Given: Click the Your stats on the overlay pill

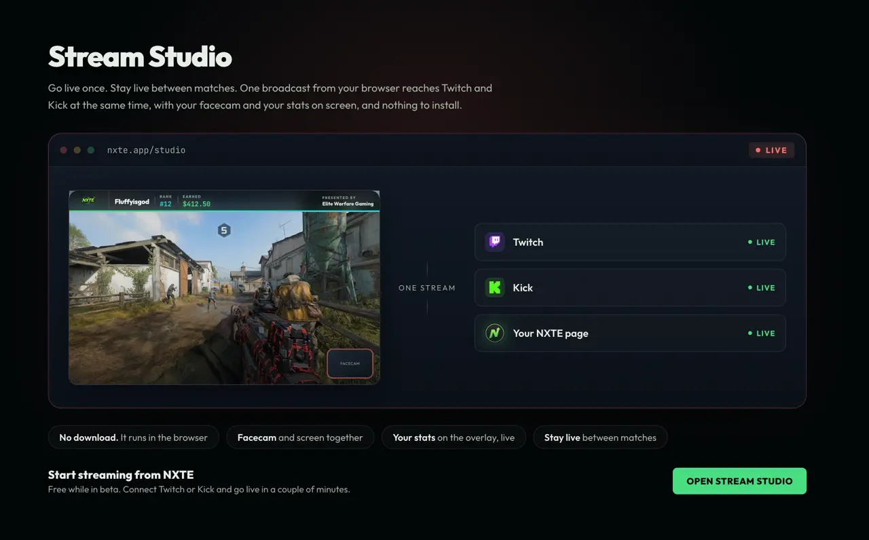Looking at the screenshot, I should (x=454, y=437).
